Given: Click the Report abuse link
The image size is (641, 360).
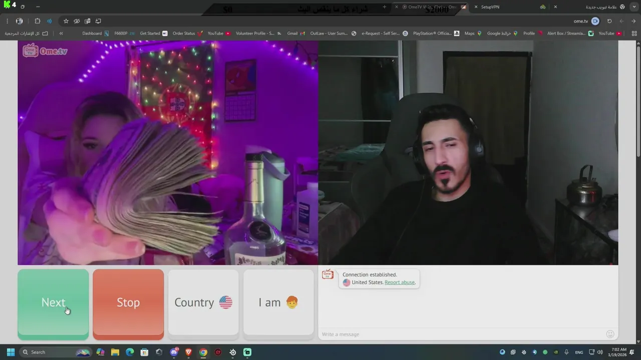Looking at the screenshot, I should [400, 282].
